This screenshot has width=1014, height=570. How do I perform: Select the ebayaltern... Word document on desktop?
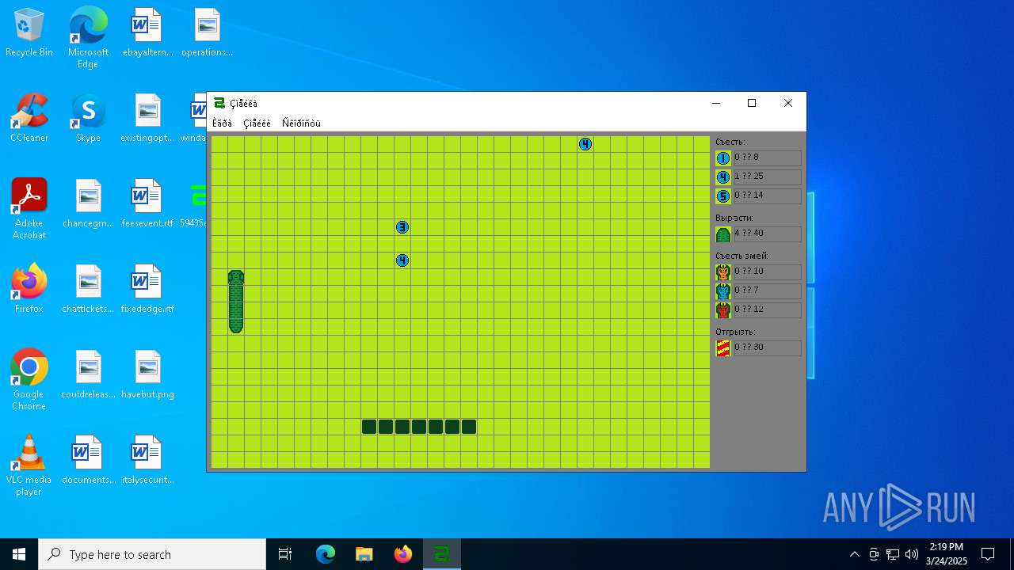[x=147, y=33]
